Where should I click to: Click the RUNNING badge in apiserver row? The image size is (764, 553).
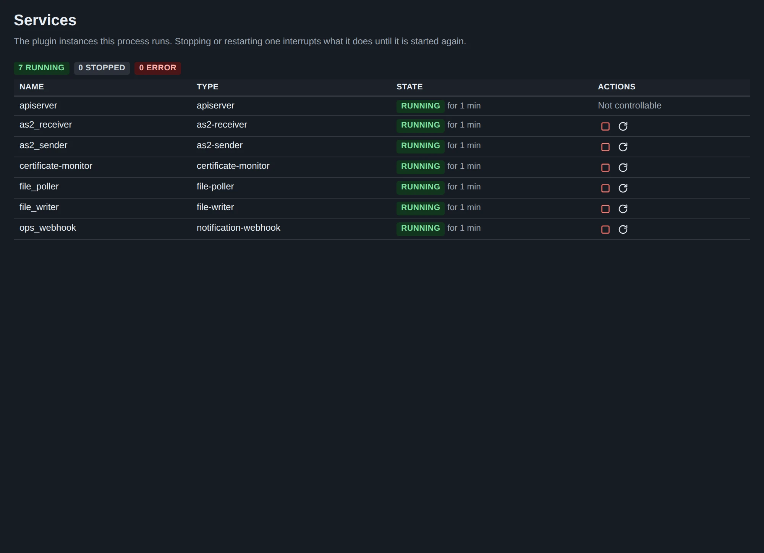[x=420, y=106]
